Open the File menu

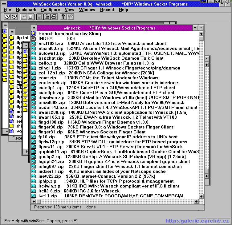(7, 10)
